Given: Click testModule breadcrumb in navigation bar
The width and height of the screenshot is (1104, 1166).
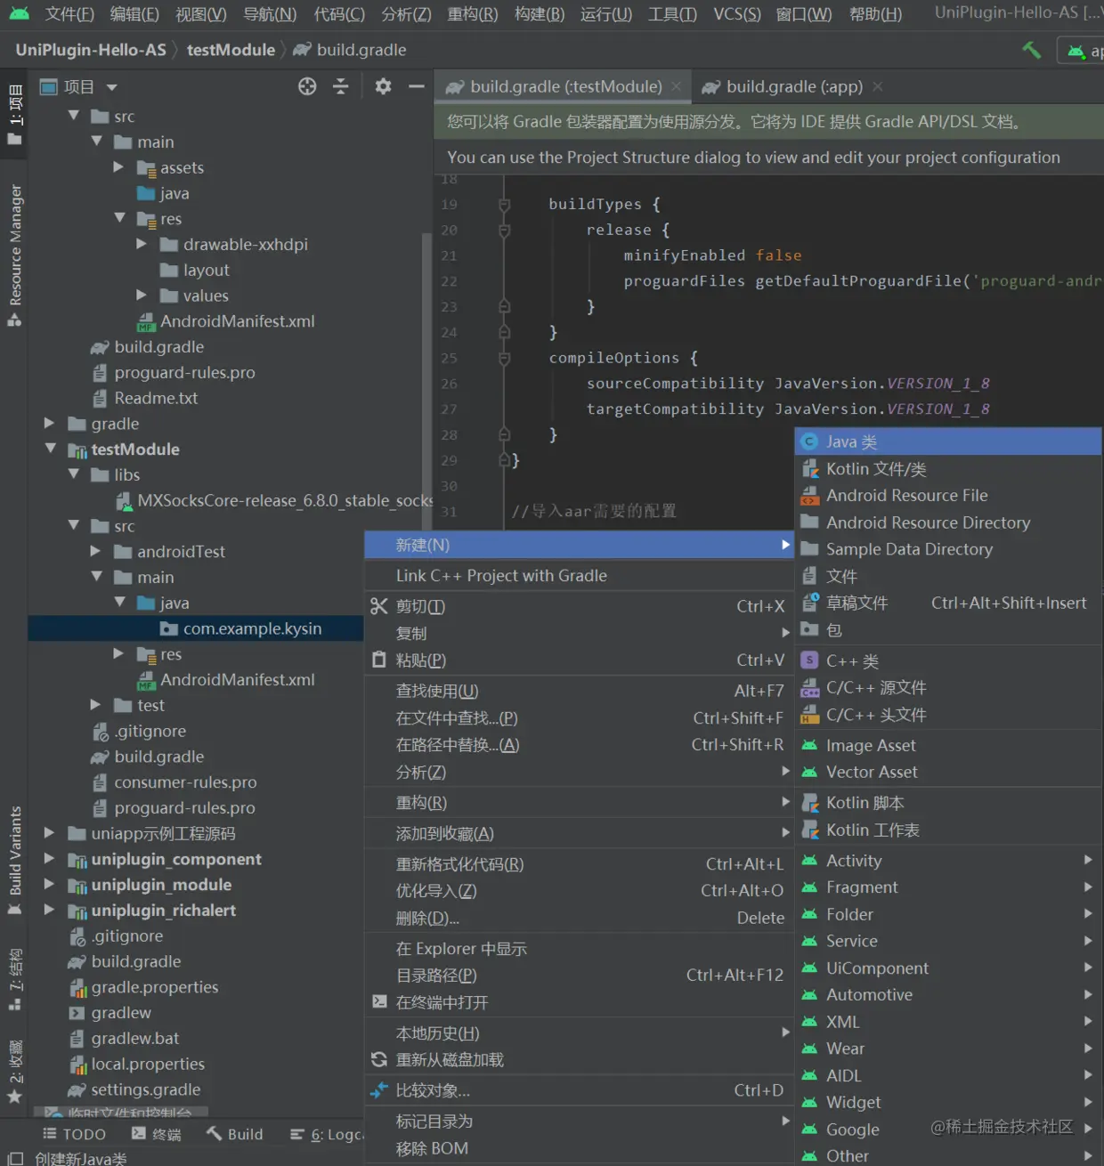Looking at the screenshot, I should click(x=231, y=50).
